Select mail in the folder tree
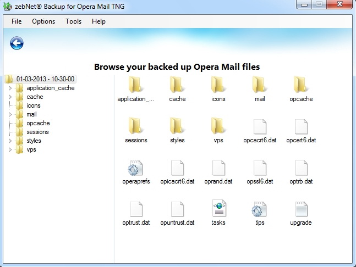The width and height of the screenshot is (356, 267). [31, 114]
